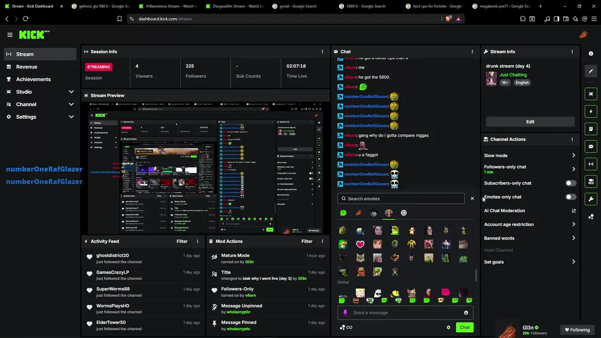Close the emote picker panel
Viewport: 601px width, 338px height.
472,199
